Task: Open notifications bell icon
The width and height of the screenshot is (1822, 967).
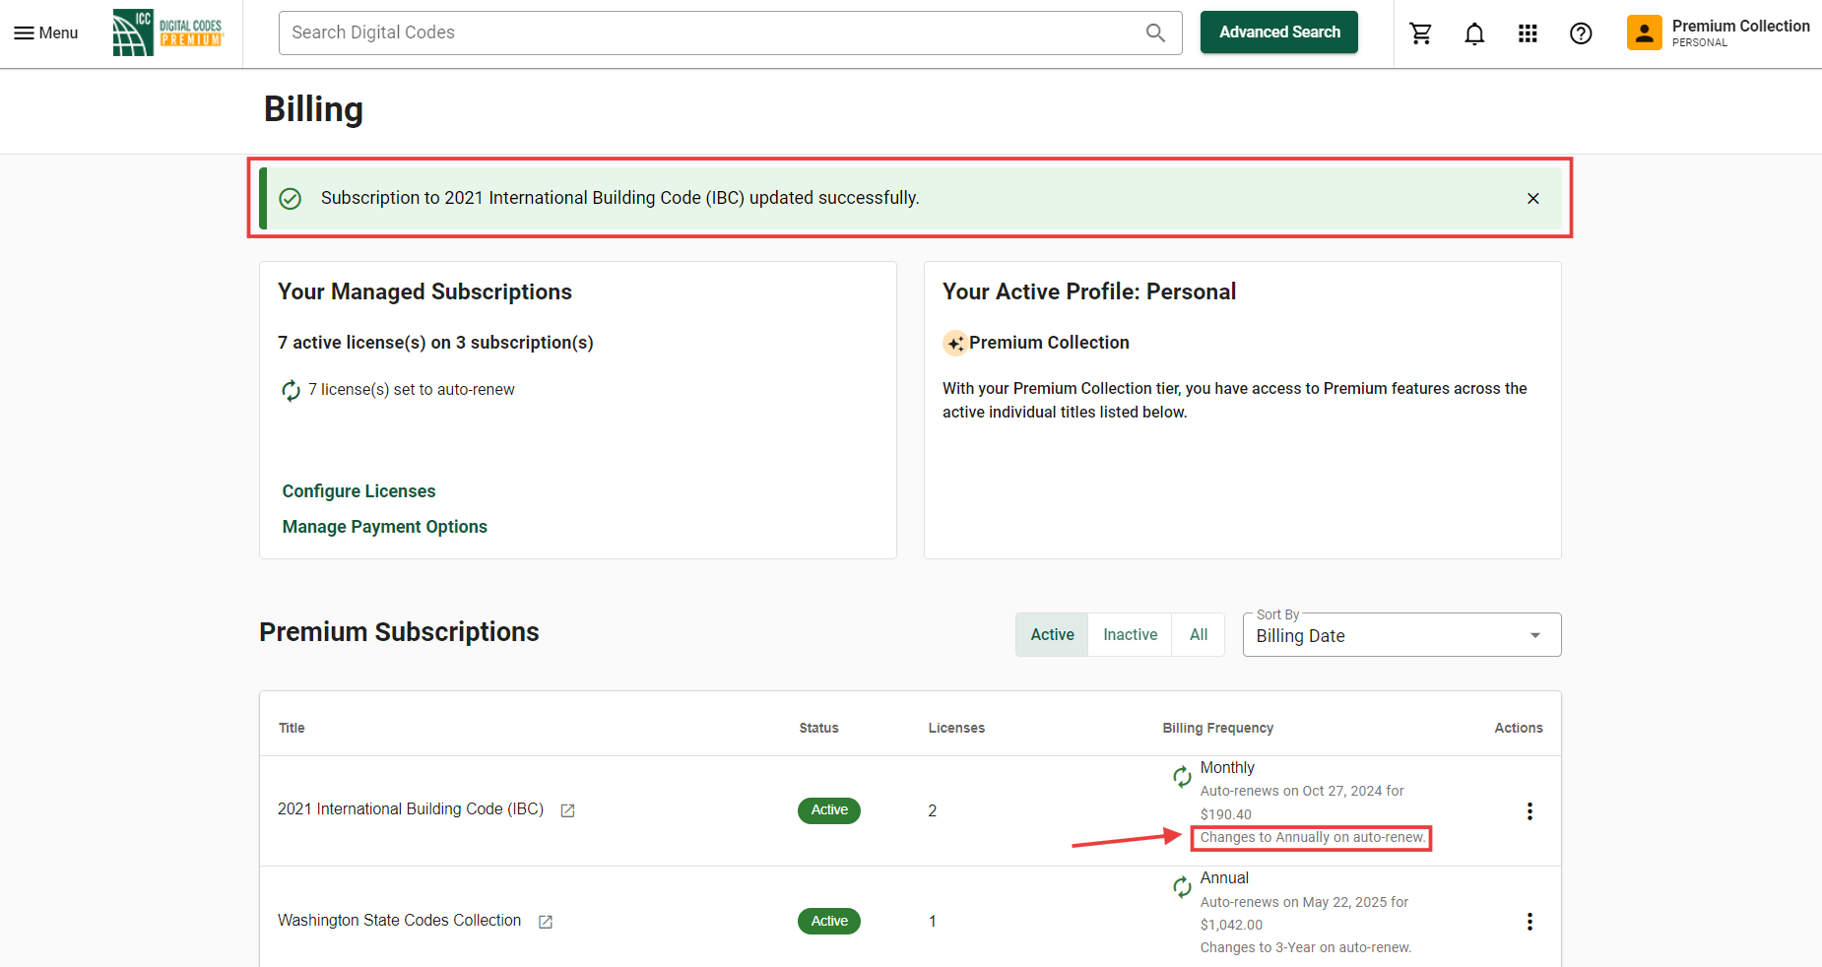Action: 1473,33
